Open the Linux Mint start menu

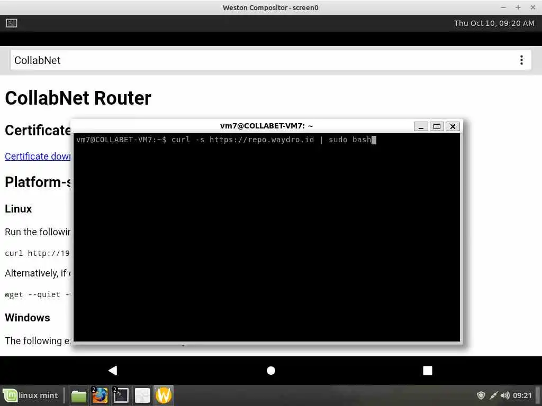pos(30,395)
